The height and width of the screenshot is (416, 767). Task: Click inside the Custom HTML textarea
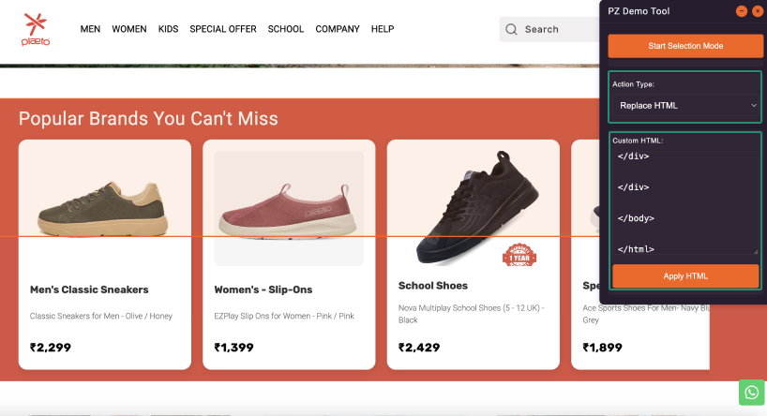tap(684, 201)
